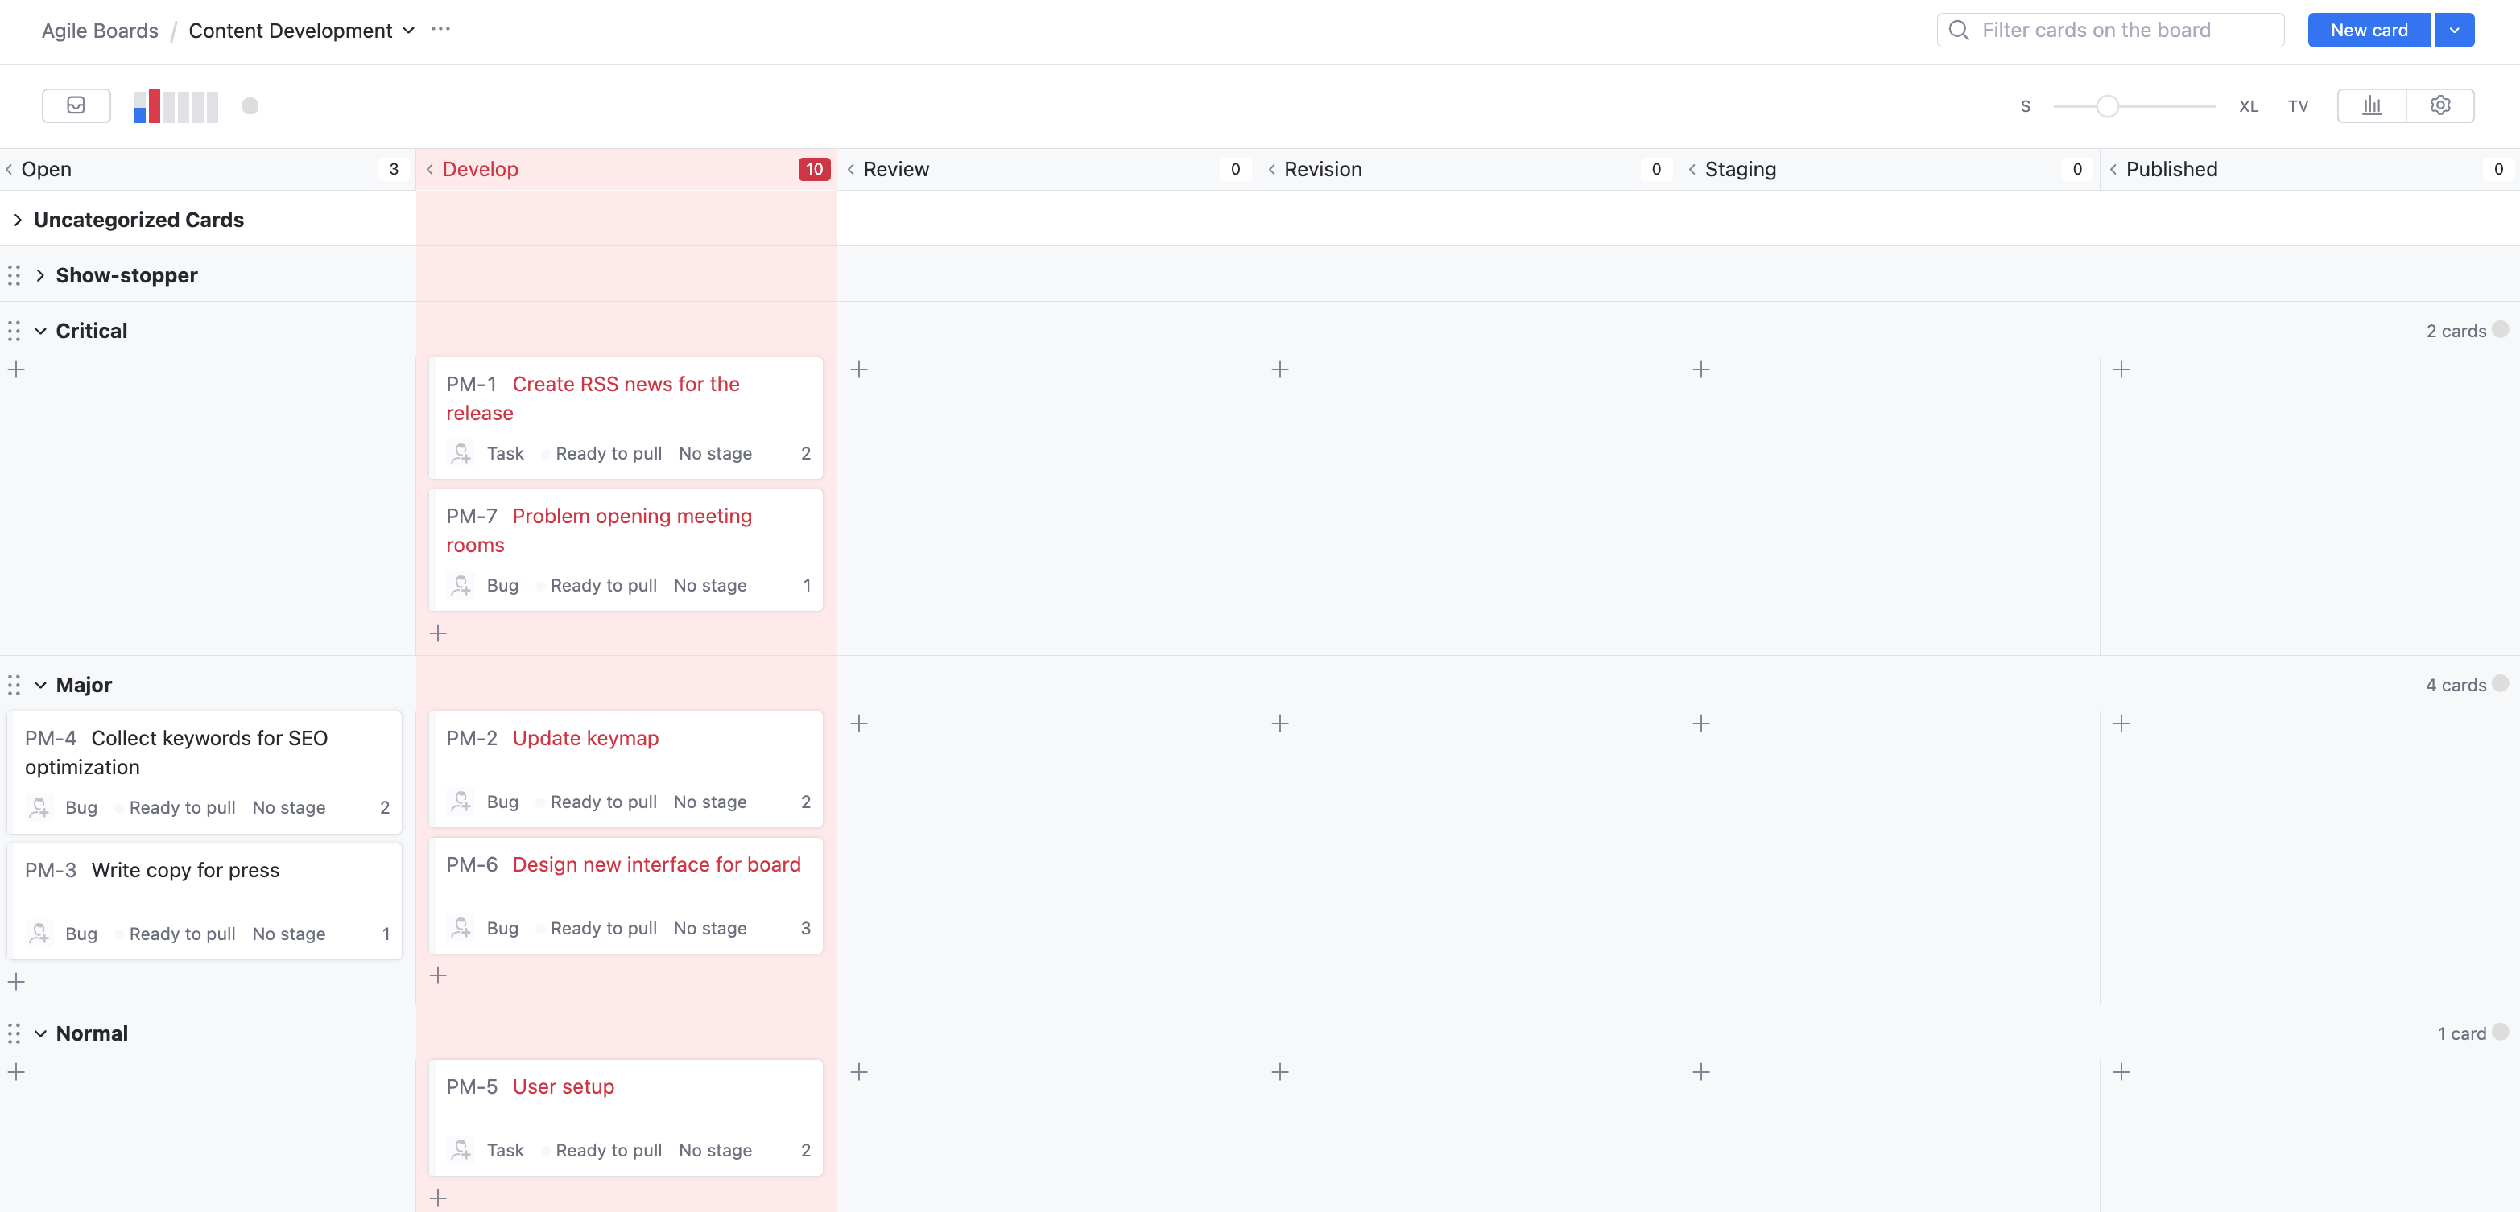The height and width of the screenshot is (1212, 2520).
Task: Adjust the card size slider
Action: 2107,105
